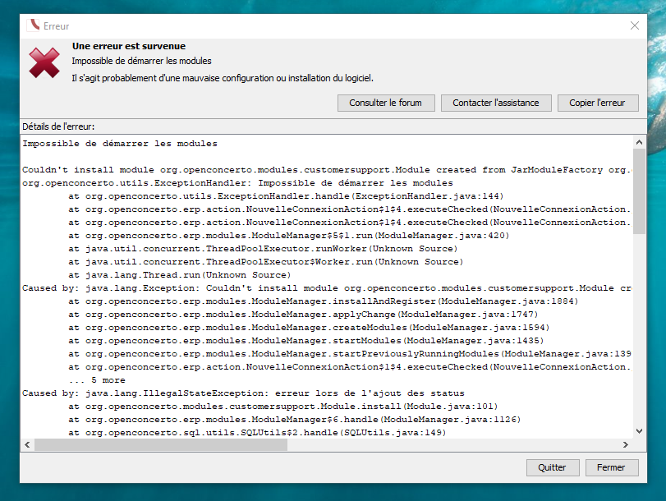The image size is (666, 501).
Task: Click the horizontal scrollbar track right of thumb
Action: click(x=452, y=444)
